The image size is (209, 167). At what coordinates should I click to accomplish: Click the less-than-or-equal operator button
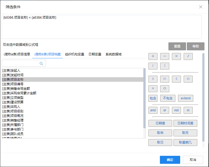pos(188,79)
